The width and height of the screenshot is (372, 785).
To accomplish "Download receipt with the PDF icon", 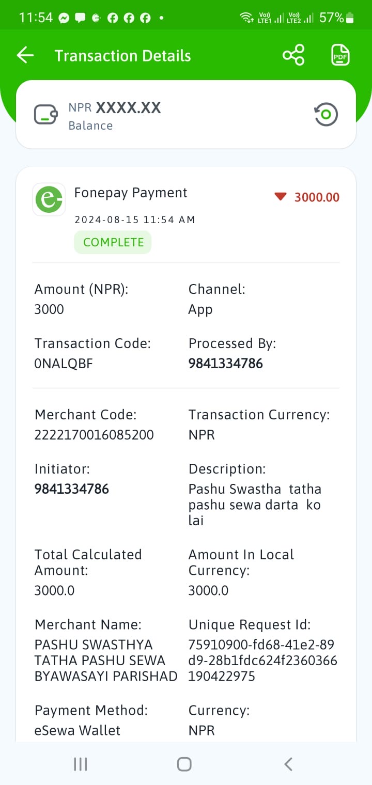I will (340, 55).
